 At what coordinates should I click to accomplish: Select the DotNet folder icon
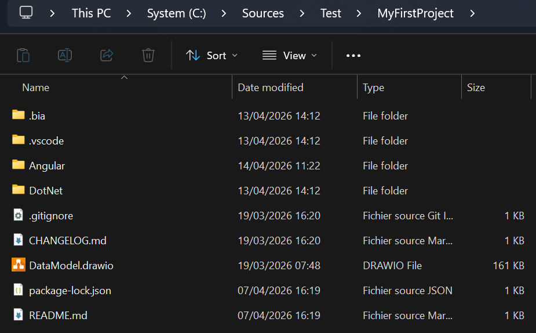tap(18, 190)
